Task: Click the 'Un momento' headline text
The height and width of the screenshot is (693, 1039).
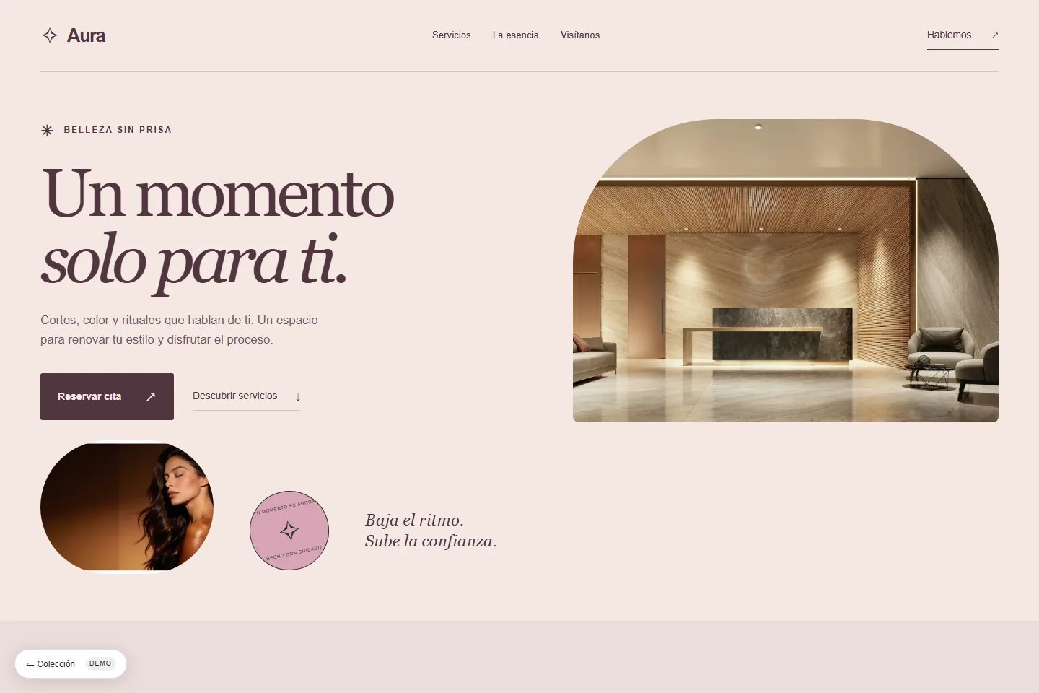Action: (x=218, y=193)
